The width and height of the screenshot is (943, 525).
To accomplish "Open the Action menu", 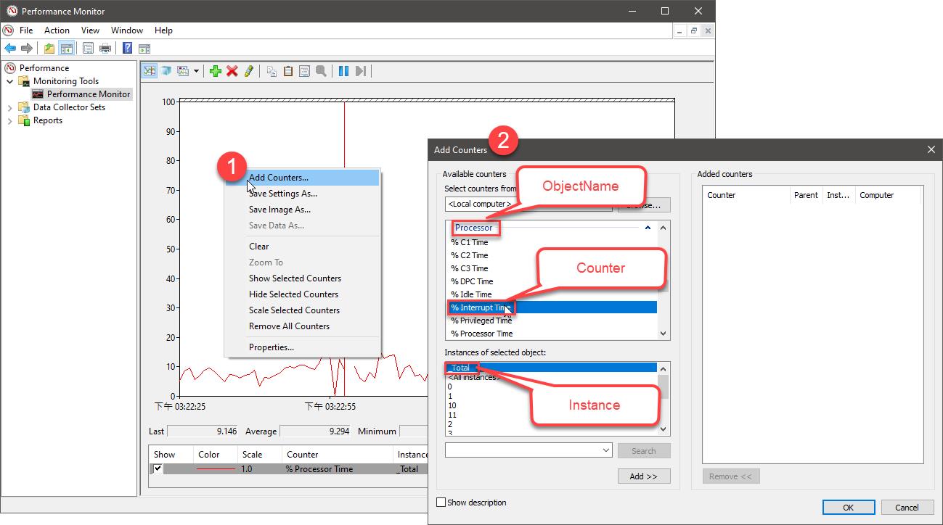I will pyautogui.click(x=57, y=30).
